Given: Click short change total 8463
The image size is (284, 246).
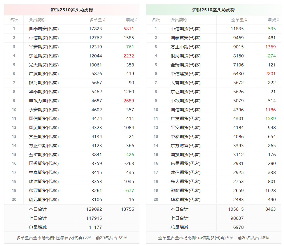Looking at the screenshot, I should click(271, 209).
